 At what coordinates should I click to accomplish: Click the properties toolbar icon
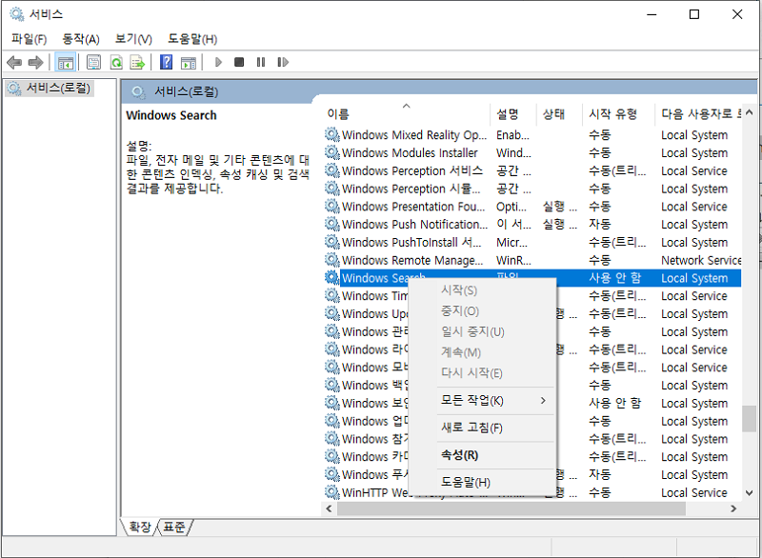pos(93,63)
